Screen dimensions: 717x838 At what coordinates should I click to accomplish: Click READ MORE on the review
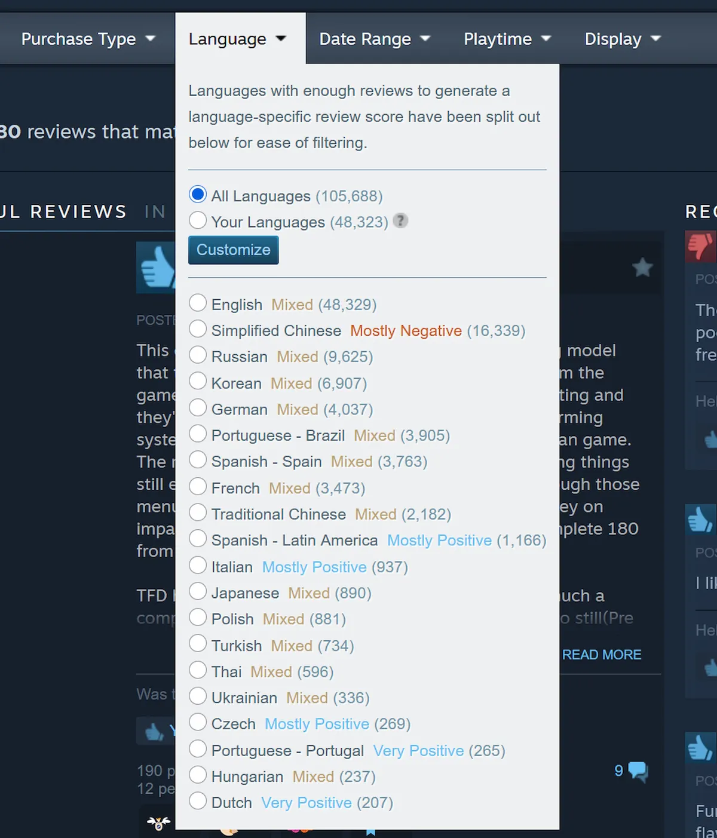[x=602, y=655]
